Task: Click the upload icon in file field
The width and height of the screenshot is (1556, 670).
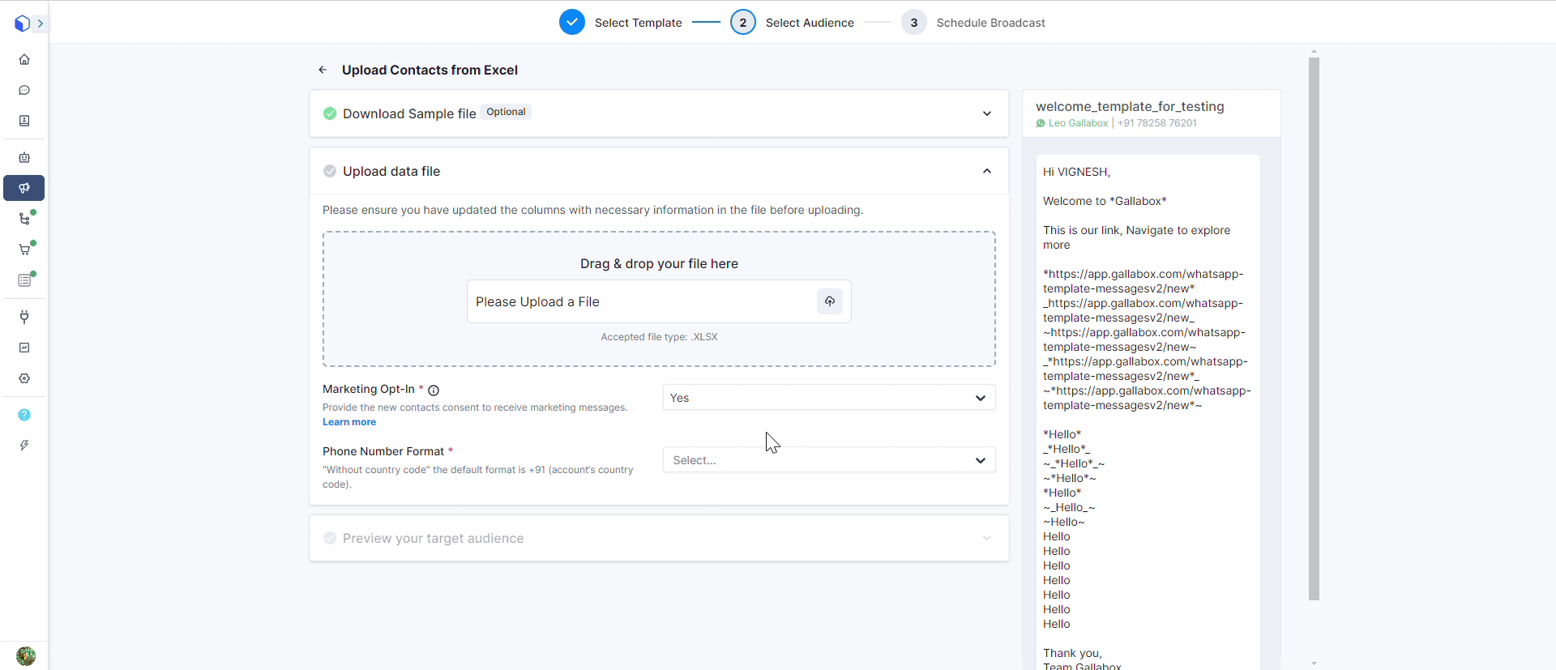Action: pos(829,301)
